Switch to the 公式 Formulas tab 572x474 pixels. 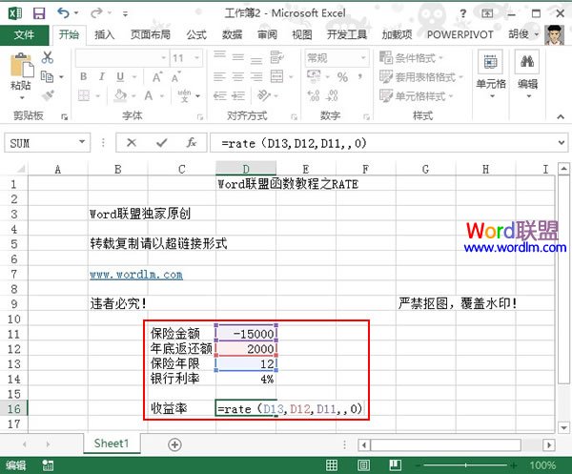[196, 34]
